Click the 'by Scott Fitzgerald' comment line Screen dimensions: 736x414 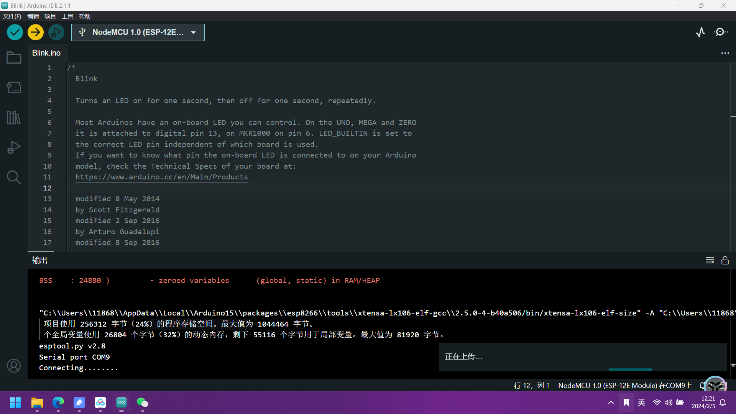click(117, 210)
